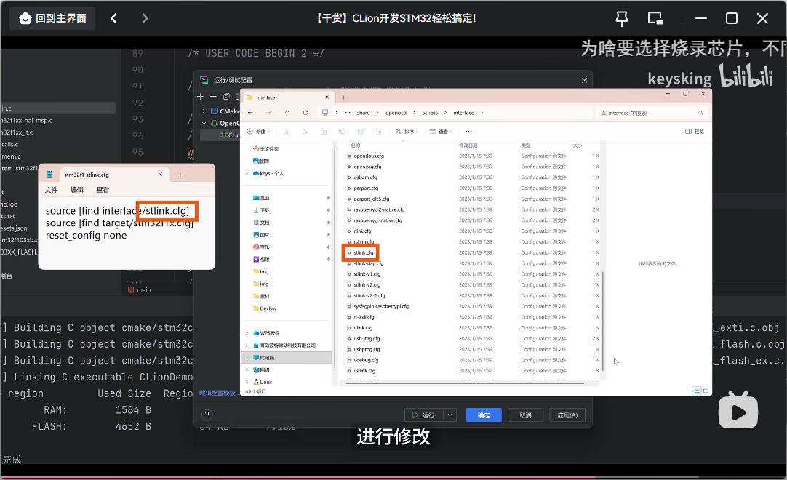
Task: Click 文件 menu in the Notepad window
Action: coord(51,190)
